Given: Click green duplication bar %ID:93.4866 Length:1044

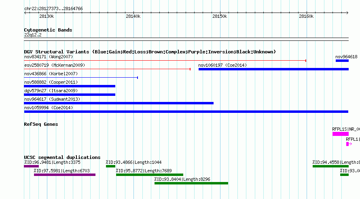Looking at the screenshot, I should (111, 166).
